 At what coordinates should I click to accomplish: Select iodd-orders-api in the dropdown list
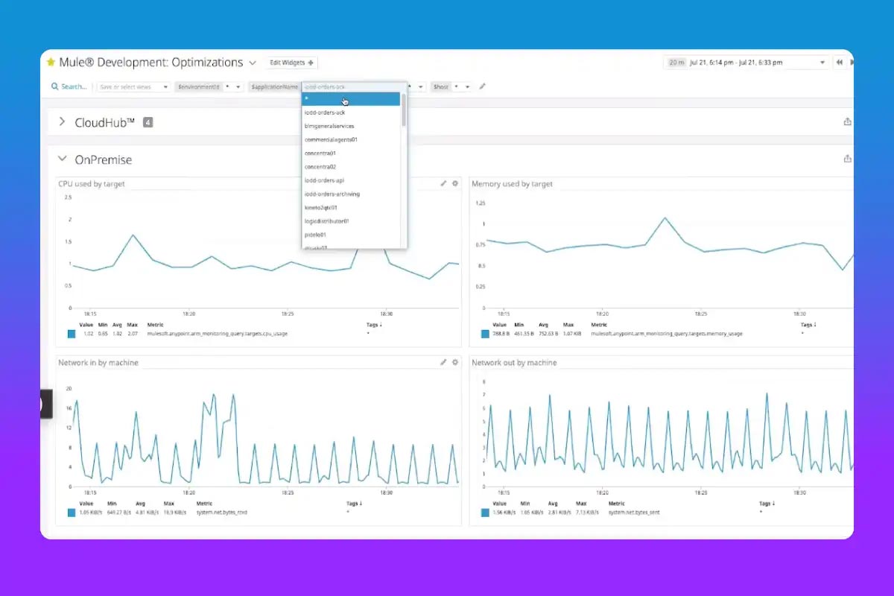coord(351,180)
